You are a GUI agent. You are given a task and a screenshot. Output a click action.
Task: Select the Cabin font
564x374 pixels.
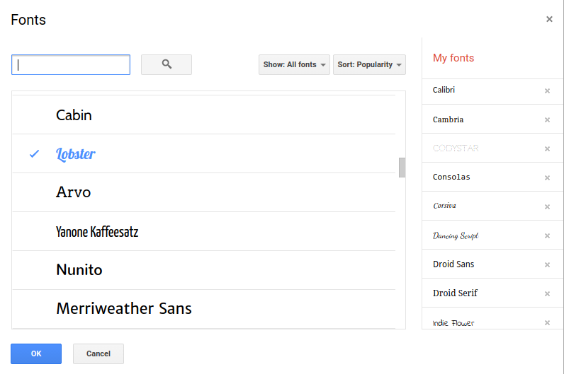tap(74, 115)
